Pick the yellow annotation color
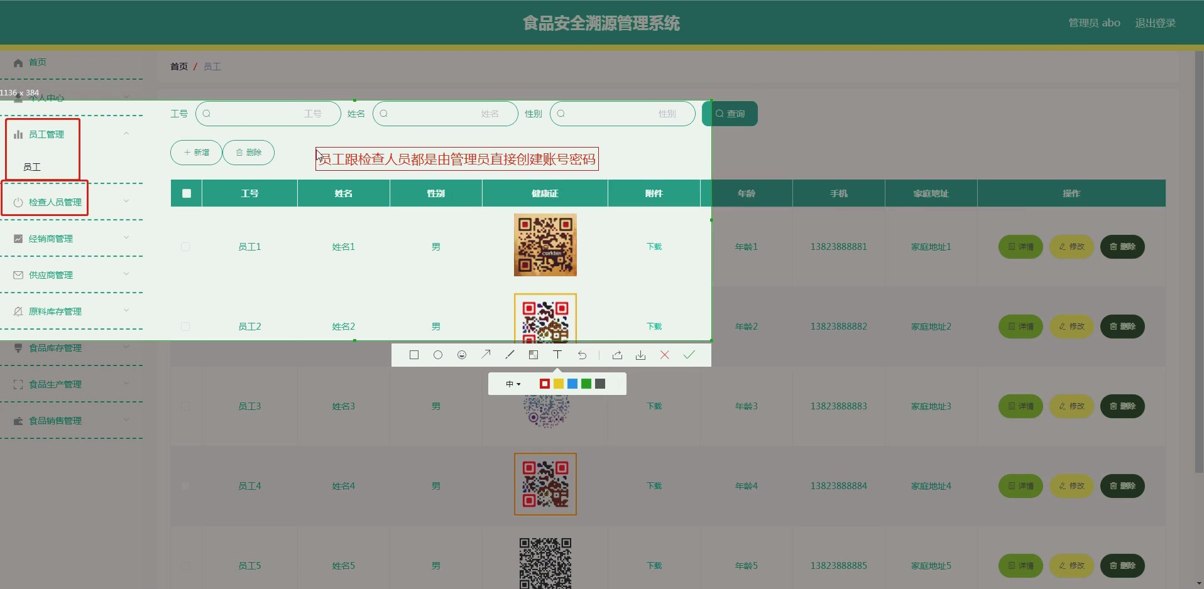 pyautogui.click(x=559, y=384)
